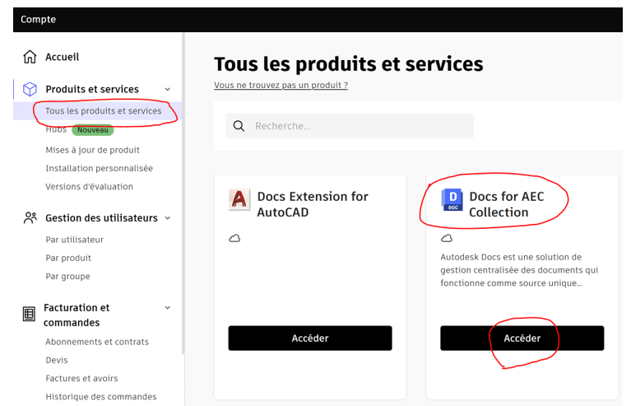Click the Recherche search field
631x406 pixels.
pyautogui.click(x=358, y=126)
